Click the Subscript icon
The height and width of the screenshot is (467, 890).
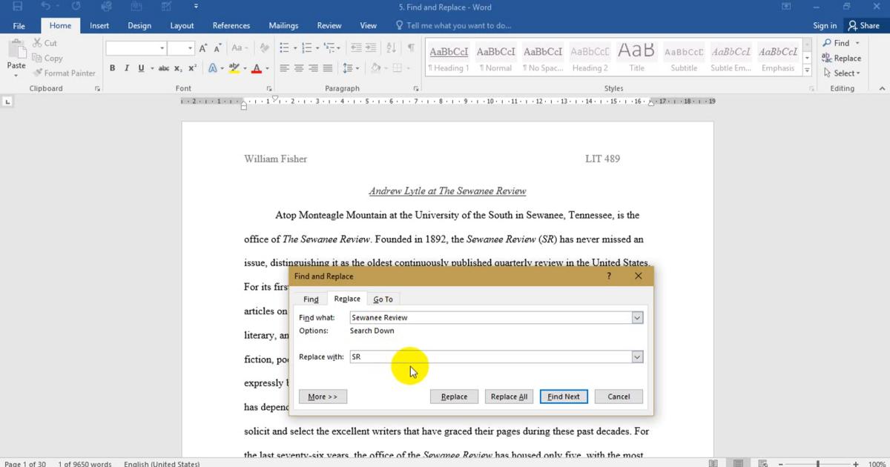(x=179, y=68)
